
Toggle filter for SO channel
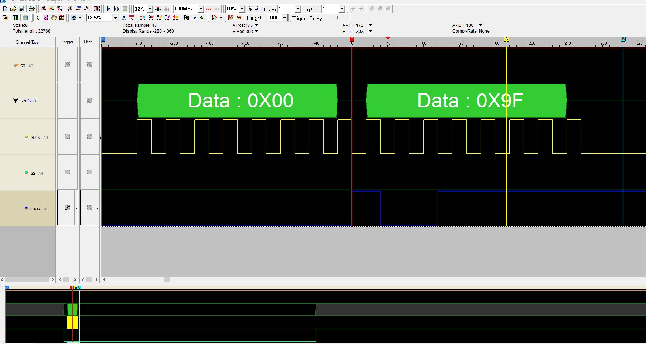(x=89, y=65)
